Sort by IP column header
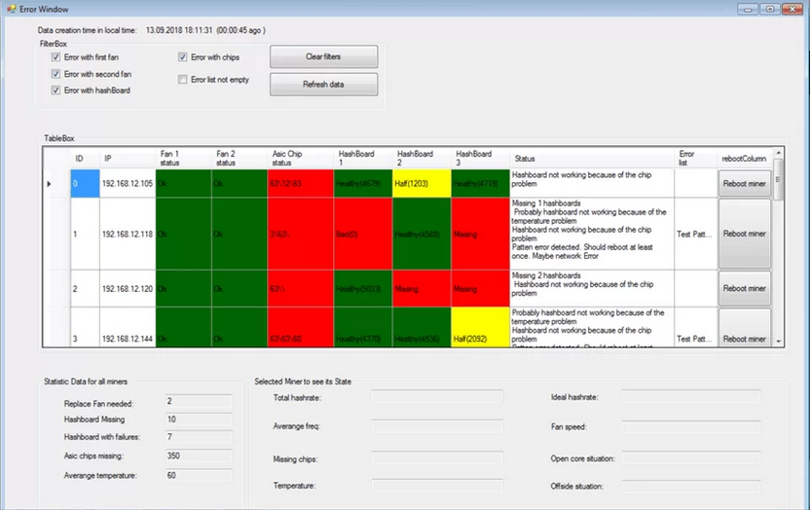This screenshot has height=510, width=811. pos(128,159)
